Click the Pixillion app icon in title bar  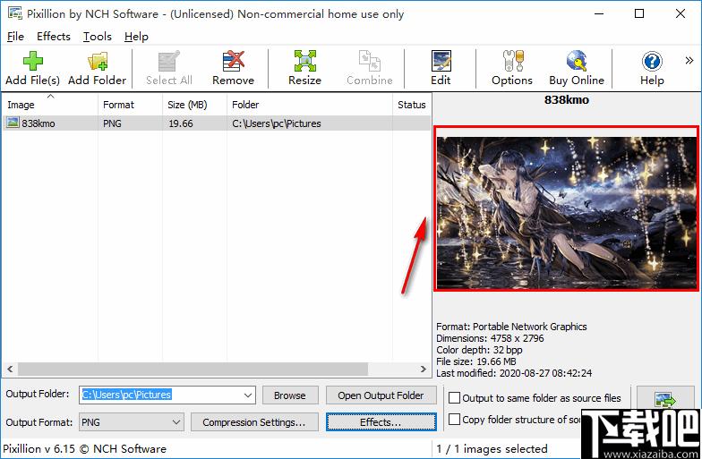point(14,13)
